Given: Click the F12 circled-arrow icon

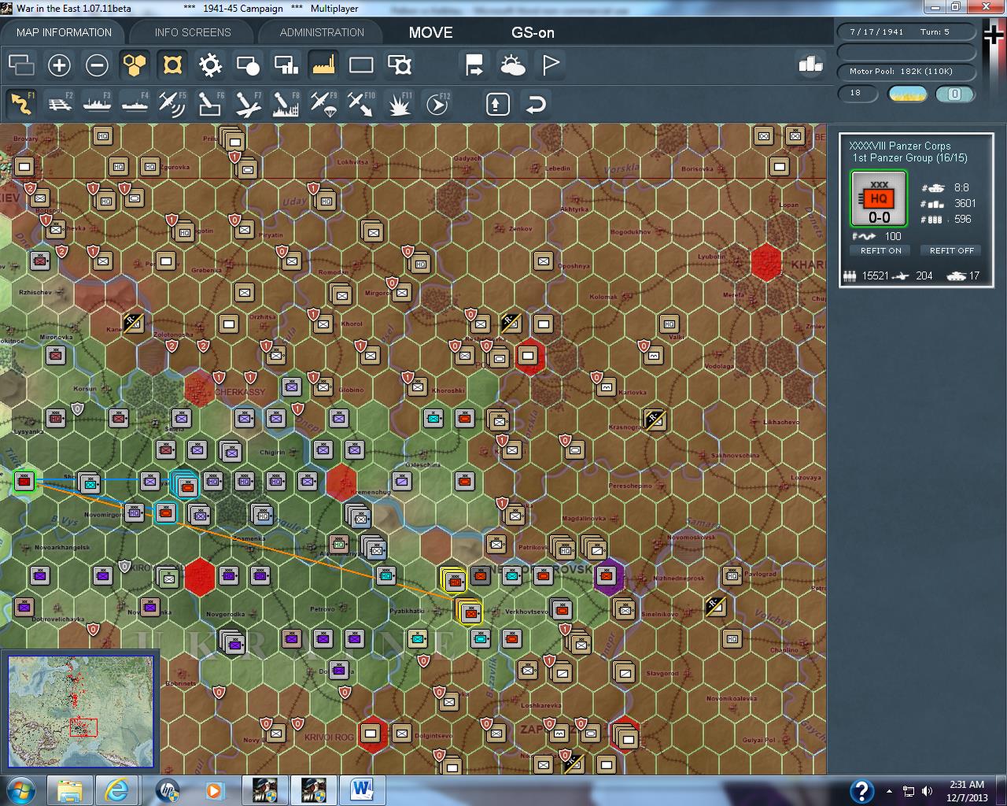Looking at the screenshot, I should 437,104.
